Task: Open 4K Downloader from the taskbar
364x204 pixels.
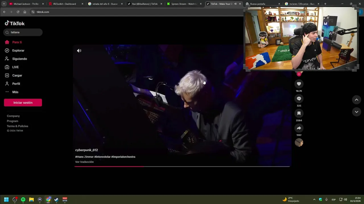Action: [x=40, y=199]
